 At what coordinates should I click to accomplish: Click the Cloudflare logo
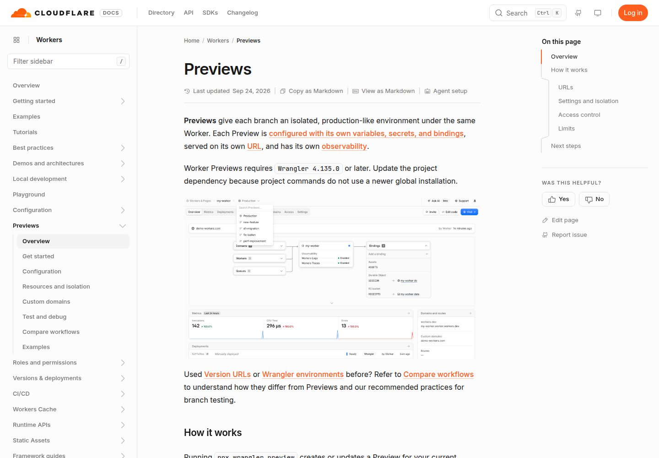click(53, 13)
